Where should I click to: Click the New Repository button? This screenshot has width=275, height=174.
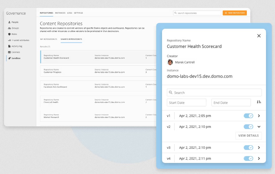click(235, 13)
